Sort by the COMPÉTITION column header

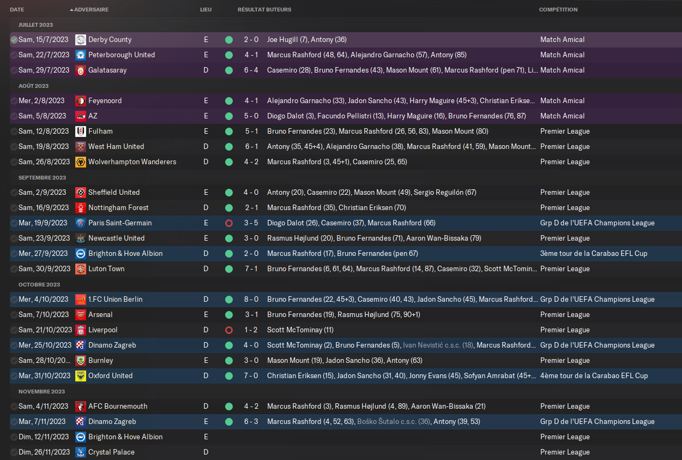click(x=558, y=10)
